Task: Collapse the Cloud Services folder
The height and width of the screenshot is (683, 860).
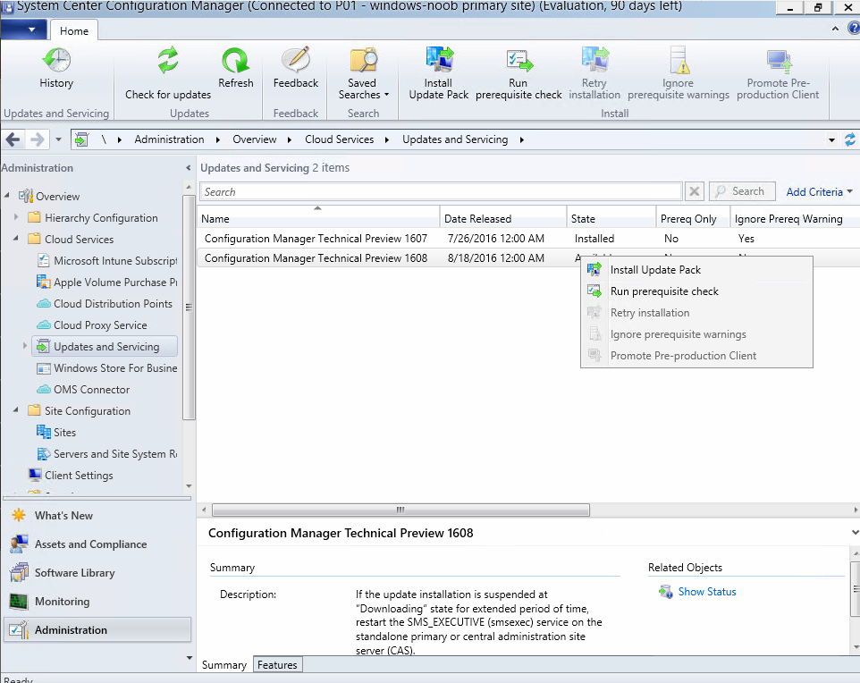Action: [x=16, y=239]
